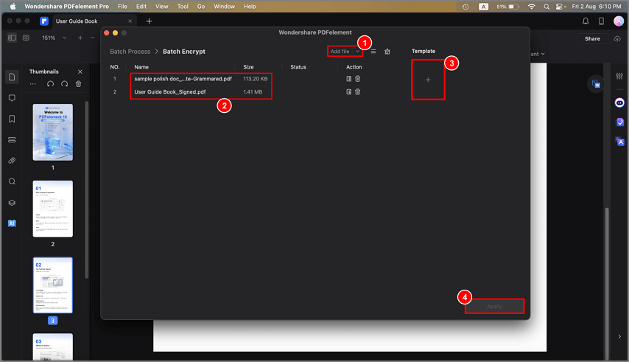Screen dimensions: 629x362
Task: Open the Go menu
Action: pyautogui.click(x=201, y=7)
